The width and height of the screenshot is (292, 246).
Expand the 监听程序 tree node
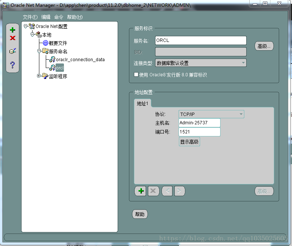[39, 76]
